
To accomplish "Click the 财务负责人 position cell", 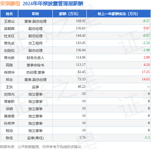I will (35, 58).
